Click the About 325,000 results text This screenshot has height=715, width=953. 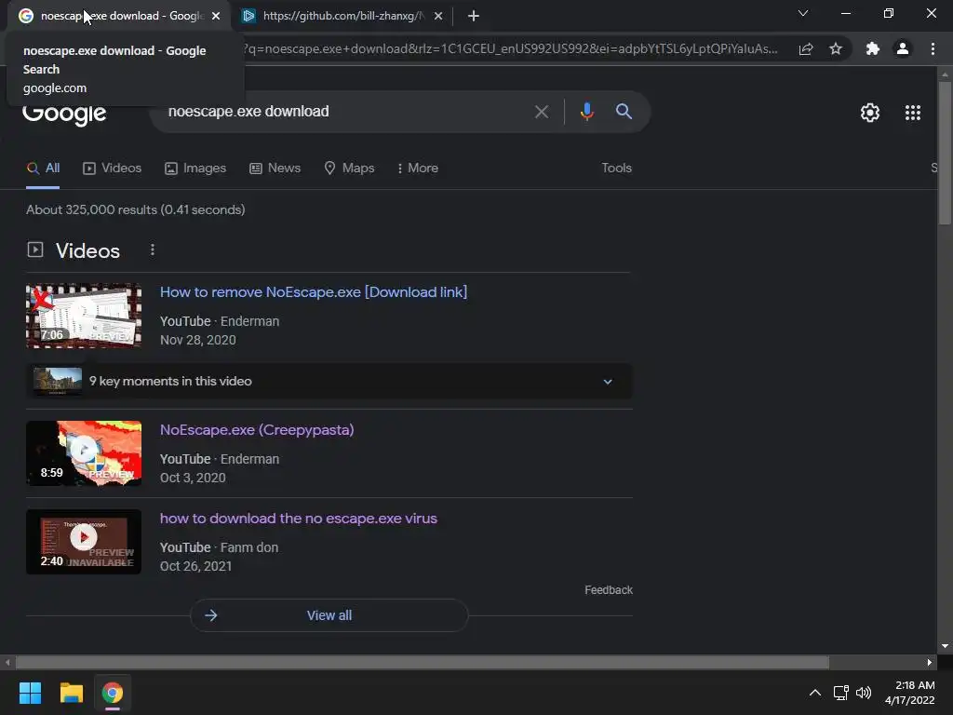click(x=136, y=209)
